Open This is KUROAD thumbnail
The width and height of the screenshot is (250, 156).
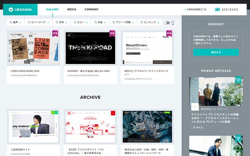[x=90, y=48]
